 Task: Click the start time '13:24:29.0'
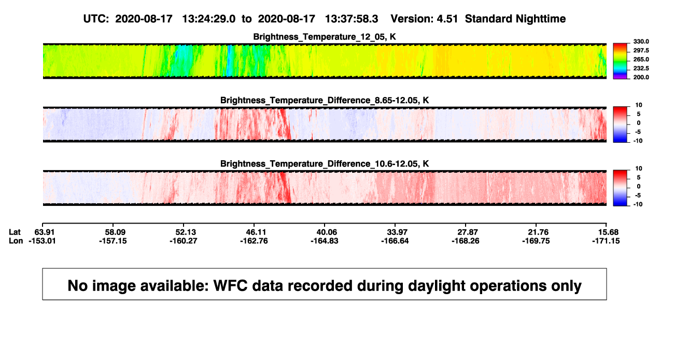point(209,19)
